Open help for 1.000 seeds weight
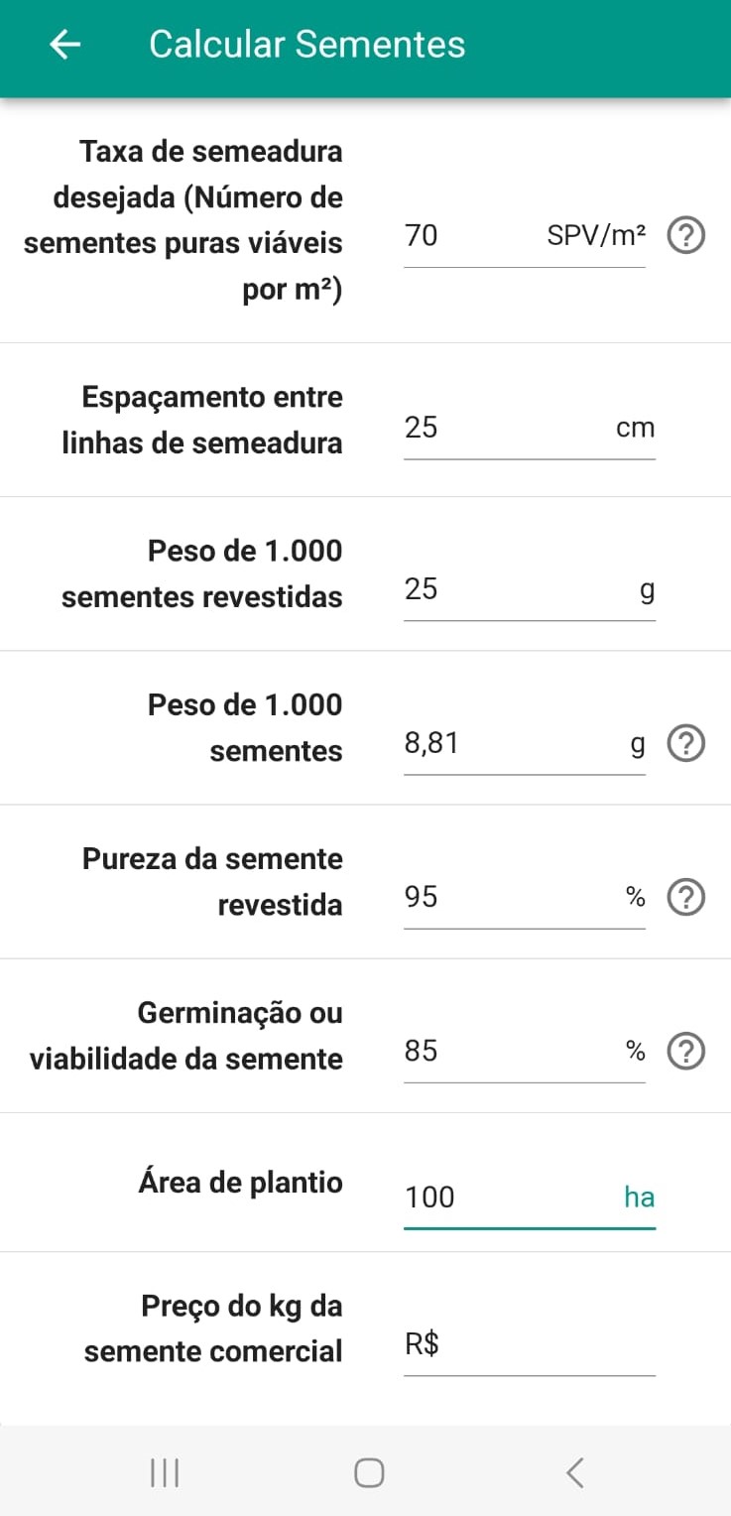Viewport: 731px width, 1516px height. 685,744
